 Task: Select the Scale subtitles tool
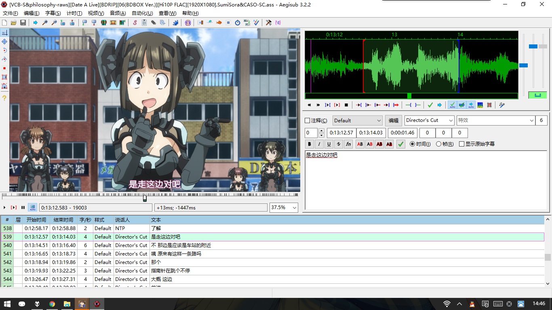point(4,68)
